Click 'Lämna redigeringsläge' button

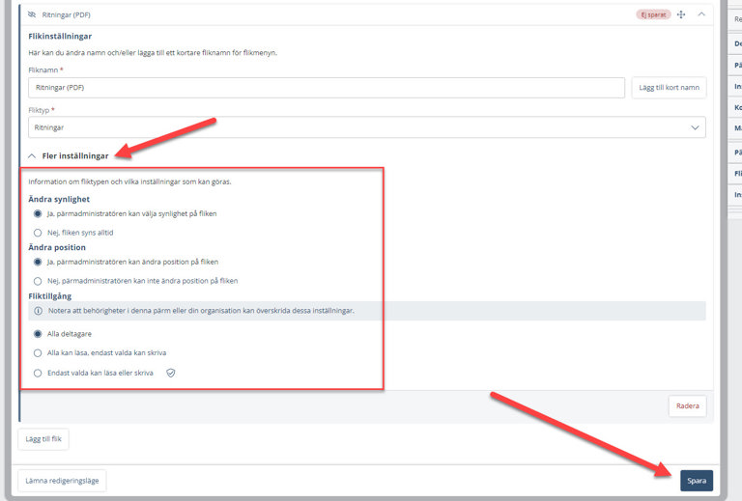(x=63, y=480)
